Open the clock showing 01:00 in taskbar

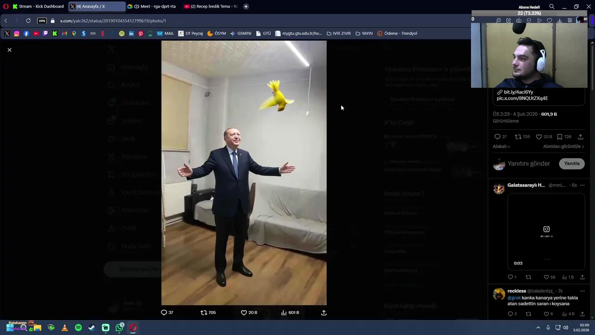pyautogui.click(x=582, y=328)
